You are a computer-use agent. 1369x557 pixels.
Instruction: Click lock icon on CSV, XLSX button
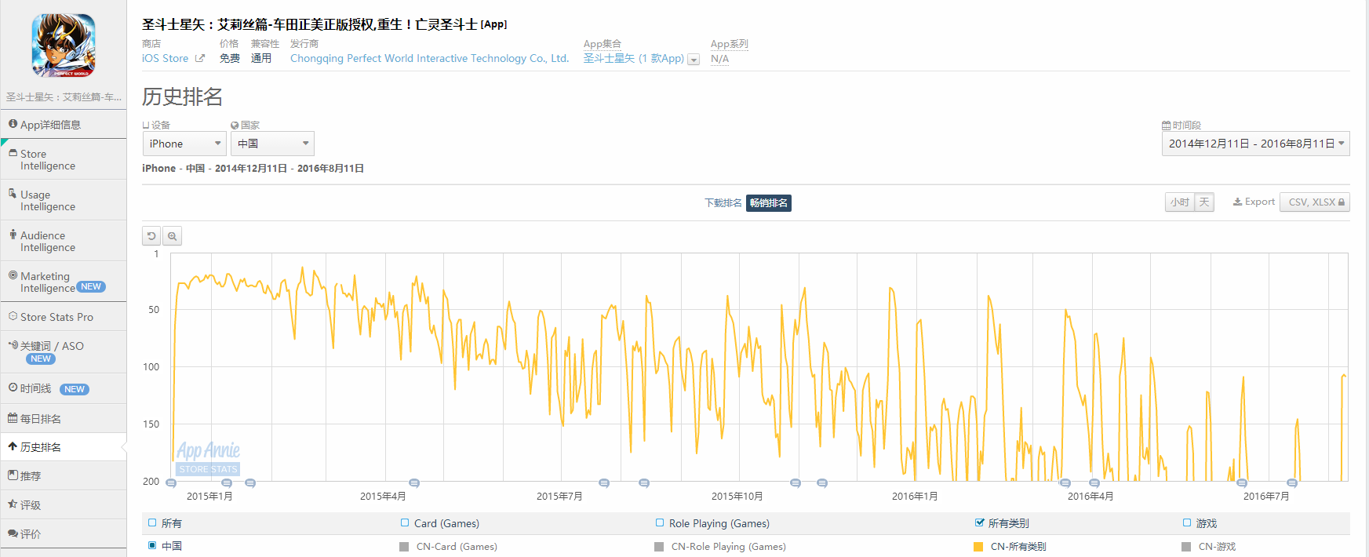(1342, 202)
